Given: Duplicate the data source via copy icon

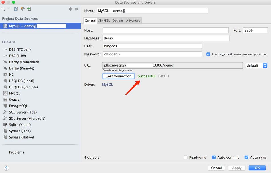Looking at the screenshot, I should (16, 9).
